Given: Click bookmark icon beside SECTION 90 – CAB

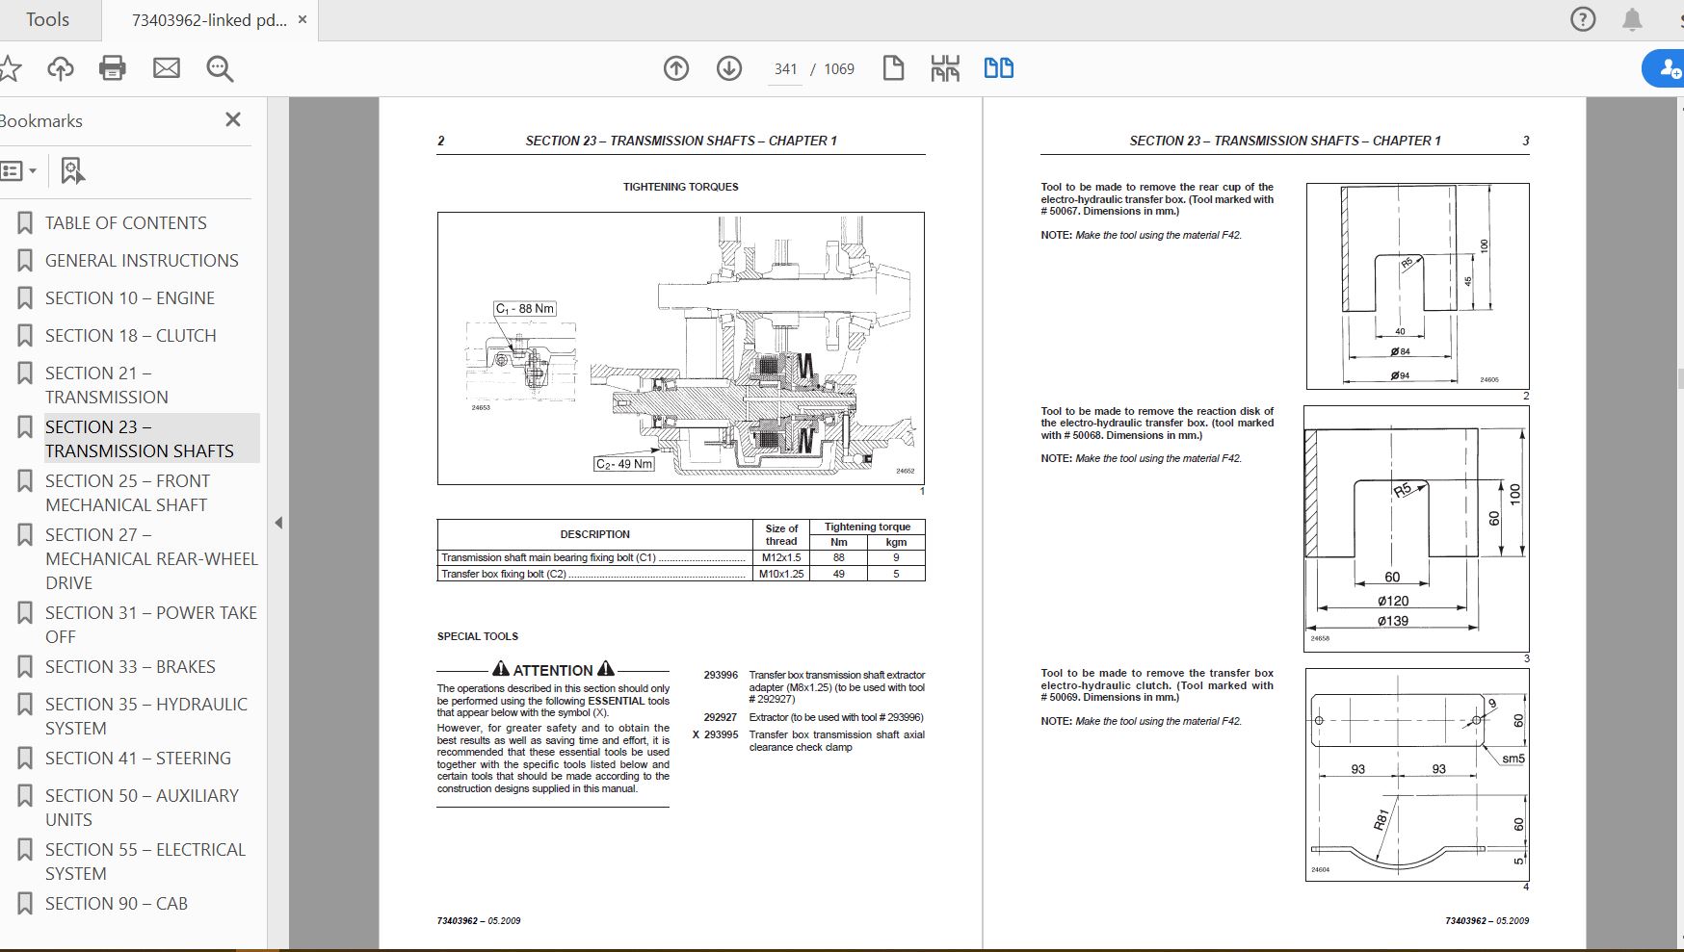Looking at the screenshot, I should [25, 904].
